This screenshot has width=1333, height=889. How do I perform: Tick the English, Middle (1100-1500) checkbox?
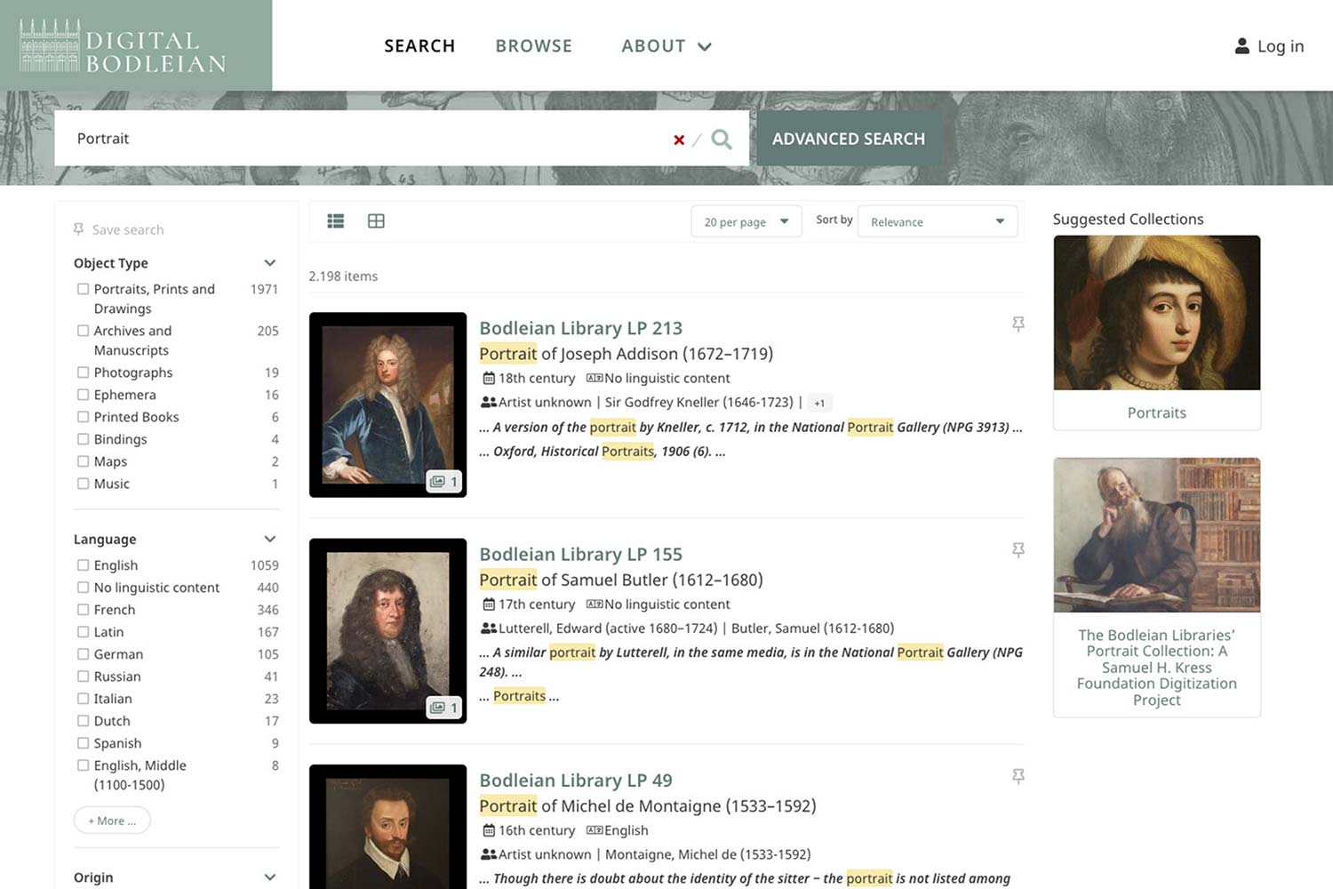click(83, 765)
